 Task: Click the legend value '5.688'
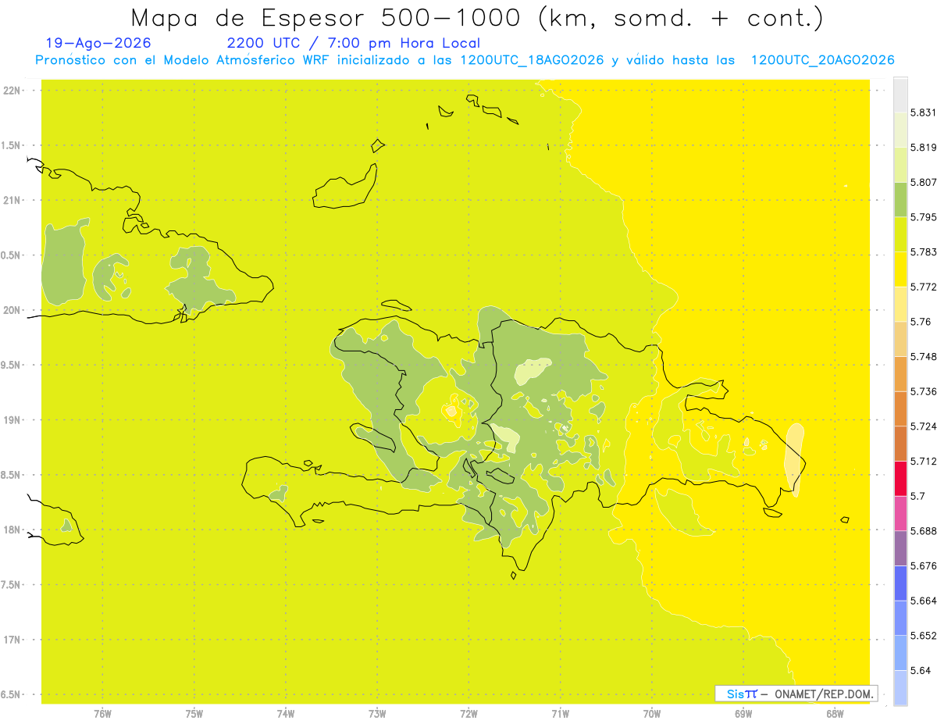924,531
